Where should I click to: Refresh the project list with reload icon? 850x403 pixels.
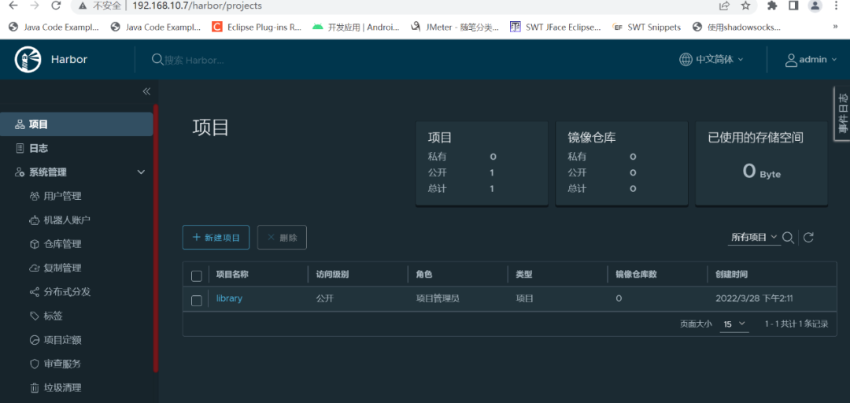tap(808, 238)
